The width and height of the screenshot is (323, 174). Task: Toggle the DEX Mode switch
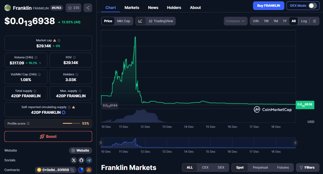[312, 6]
